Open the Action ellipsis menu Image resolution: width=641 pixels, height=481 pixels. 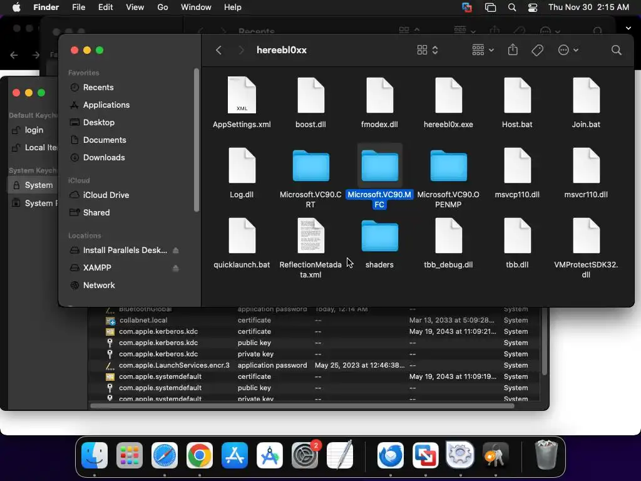pyautogui.click(x=568, y=50)
